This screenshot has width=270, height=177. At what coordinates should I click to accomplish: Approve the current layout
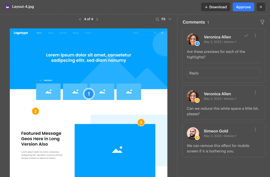tap(243, 7)
